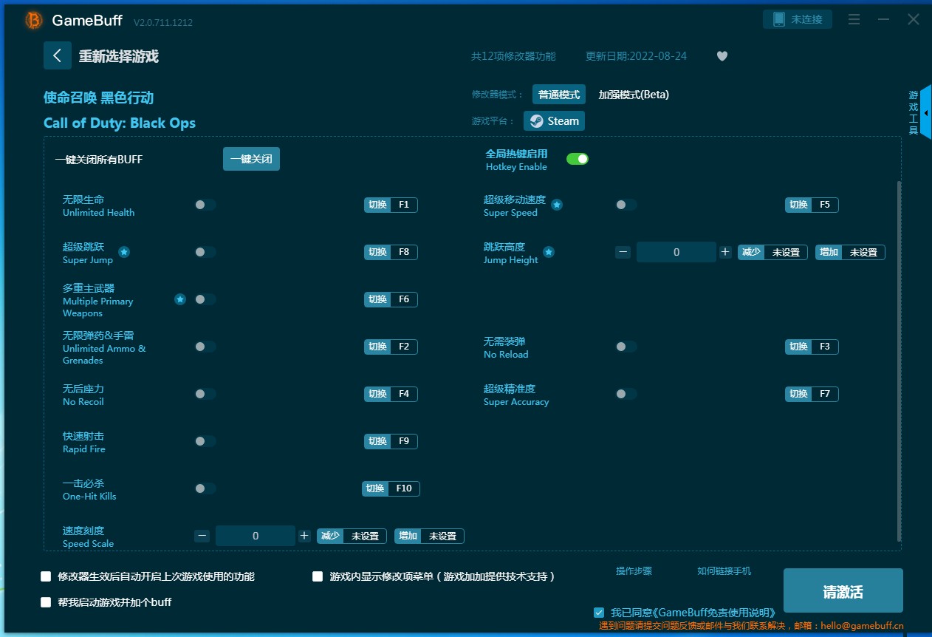Decrease the Speed Scale value with minus
Screen dimensions: 932x637
click(x=202, y=536)
